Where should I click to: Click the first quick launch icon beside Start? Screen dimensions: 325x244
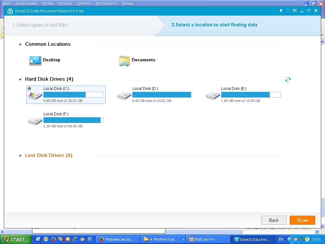tap(38, 239)
